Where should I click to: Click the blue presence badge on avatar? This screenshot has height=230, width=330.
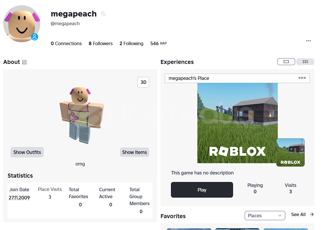35,37
